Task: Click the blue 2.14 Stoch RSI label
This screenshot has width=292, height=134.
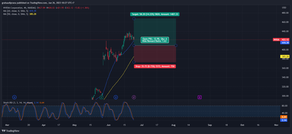Action: click(x=284, y=120)
